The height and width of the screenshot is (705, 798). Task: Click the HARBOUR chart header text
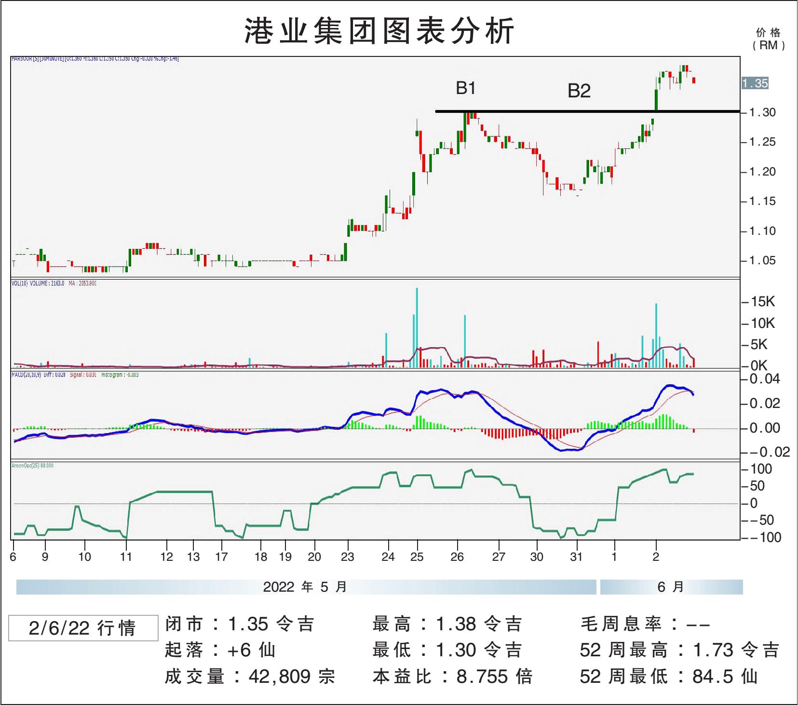click(95, 59)
